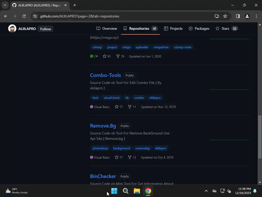The width and height of the screenshot is (262, 197).
Task: Open the BinChecker repository
Action: pyautogui.click(x=103, y=176)
